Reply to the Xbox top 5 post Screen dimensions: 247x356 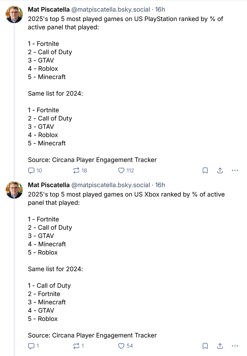pyautogui.click(x=31, y=346)
